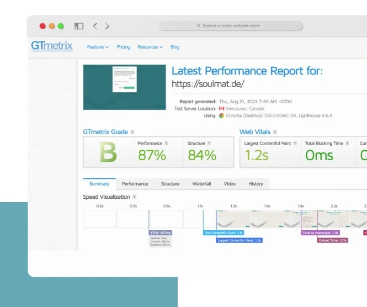Click the 1.2s Largest Contentful Paint value
Image resolution: width=367 pixels, height=307 pixels.
tap(257, 155)
